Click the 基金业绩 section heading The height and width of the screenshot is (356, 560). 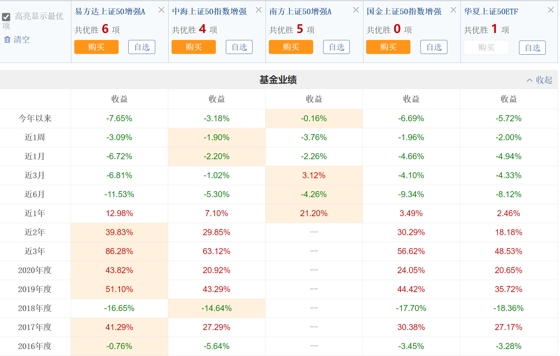click(x=278, y=80)
